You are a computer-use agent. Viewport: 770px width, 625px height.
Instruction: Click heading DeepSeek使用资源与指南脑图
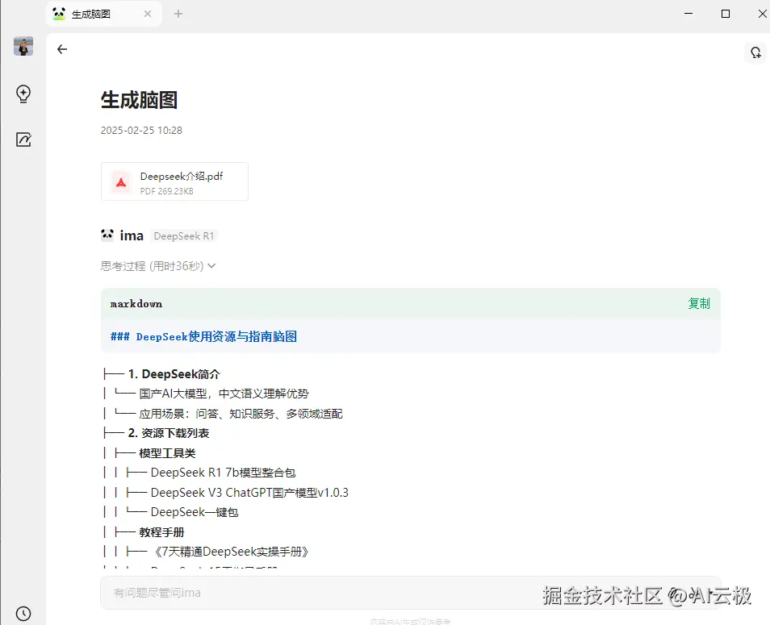coord(216,336)
